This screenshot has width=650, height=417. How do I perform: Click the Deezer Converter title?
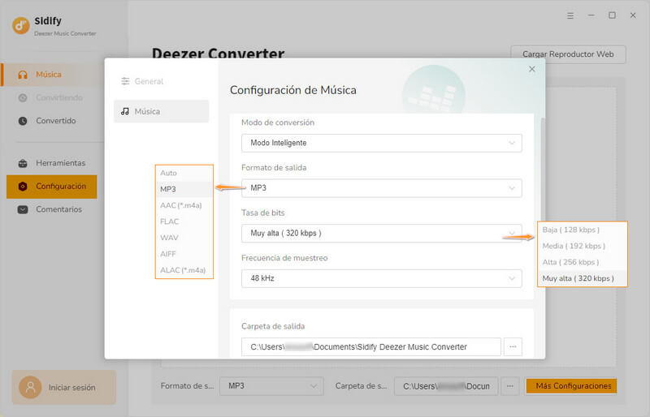click(218, 54)
